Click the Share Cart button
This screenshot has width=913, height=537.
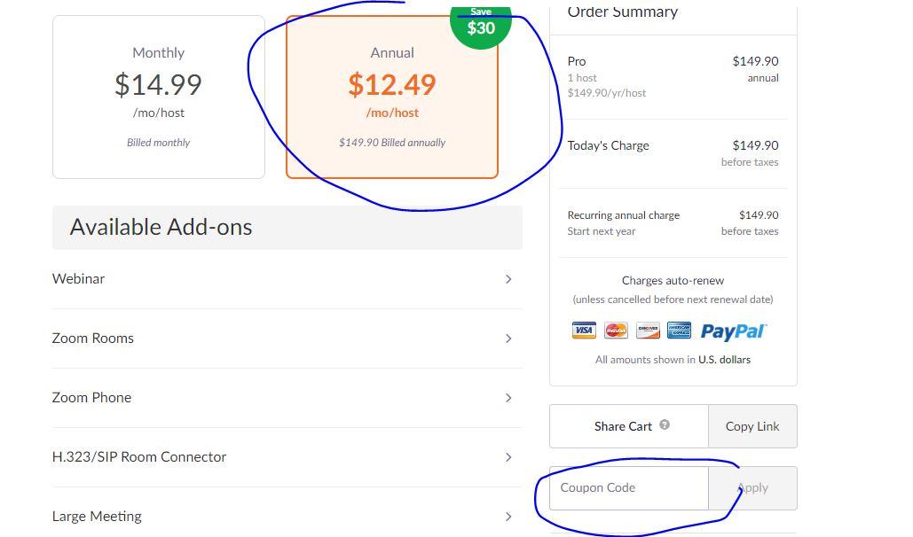click(x=623, y=426)
